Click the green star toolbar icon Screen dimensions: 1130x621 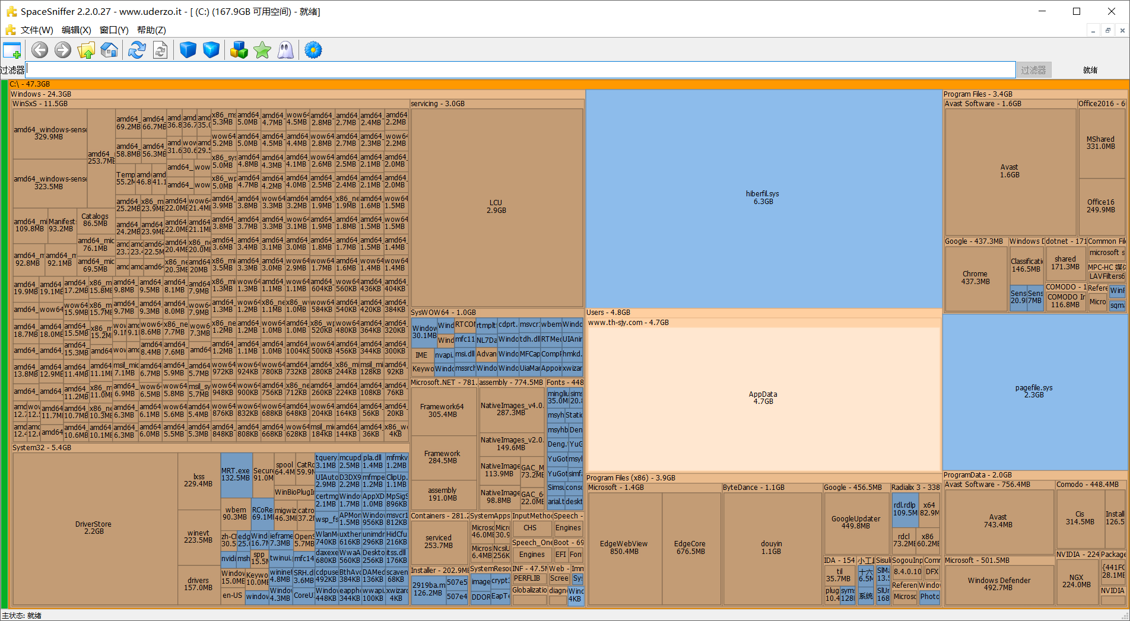(262, 50)
